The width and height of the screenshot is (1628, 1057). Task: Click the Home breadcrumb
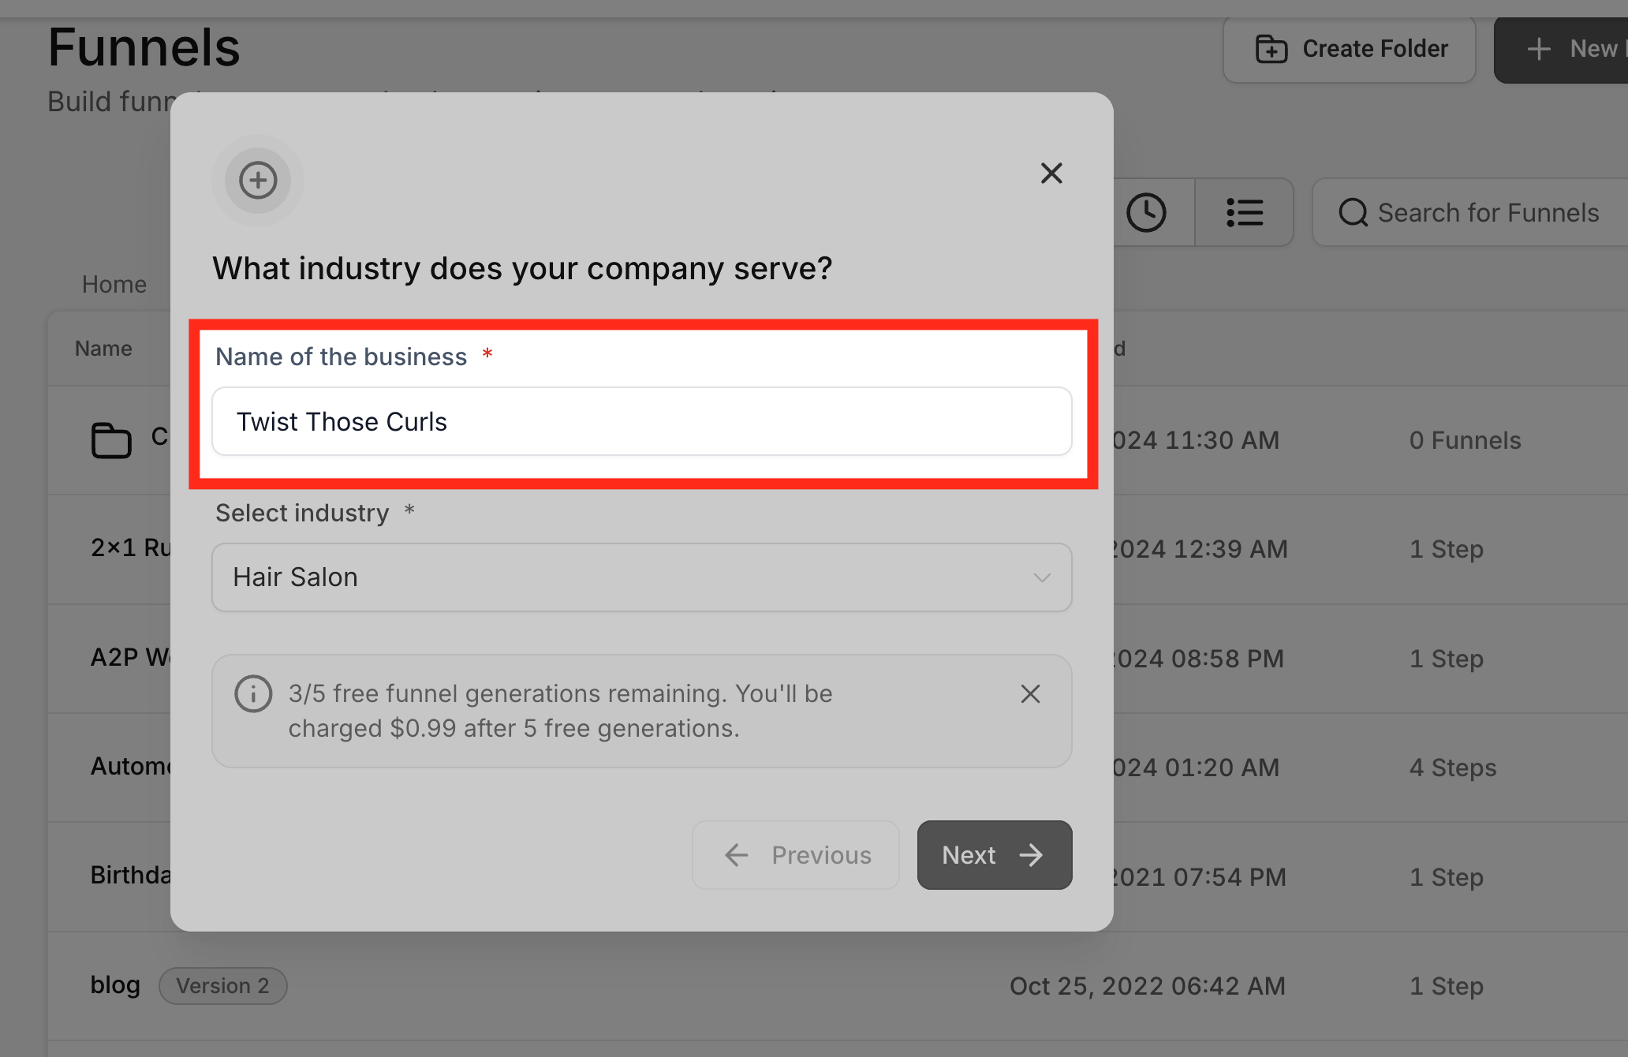(114, 284)
